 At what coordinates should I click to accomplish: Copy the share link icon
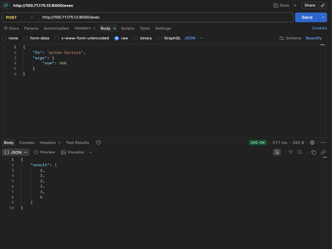pyautogui.click(x=323, y=5)
